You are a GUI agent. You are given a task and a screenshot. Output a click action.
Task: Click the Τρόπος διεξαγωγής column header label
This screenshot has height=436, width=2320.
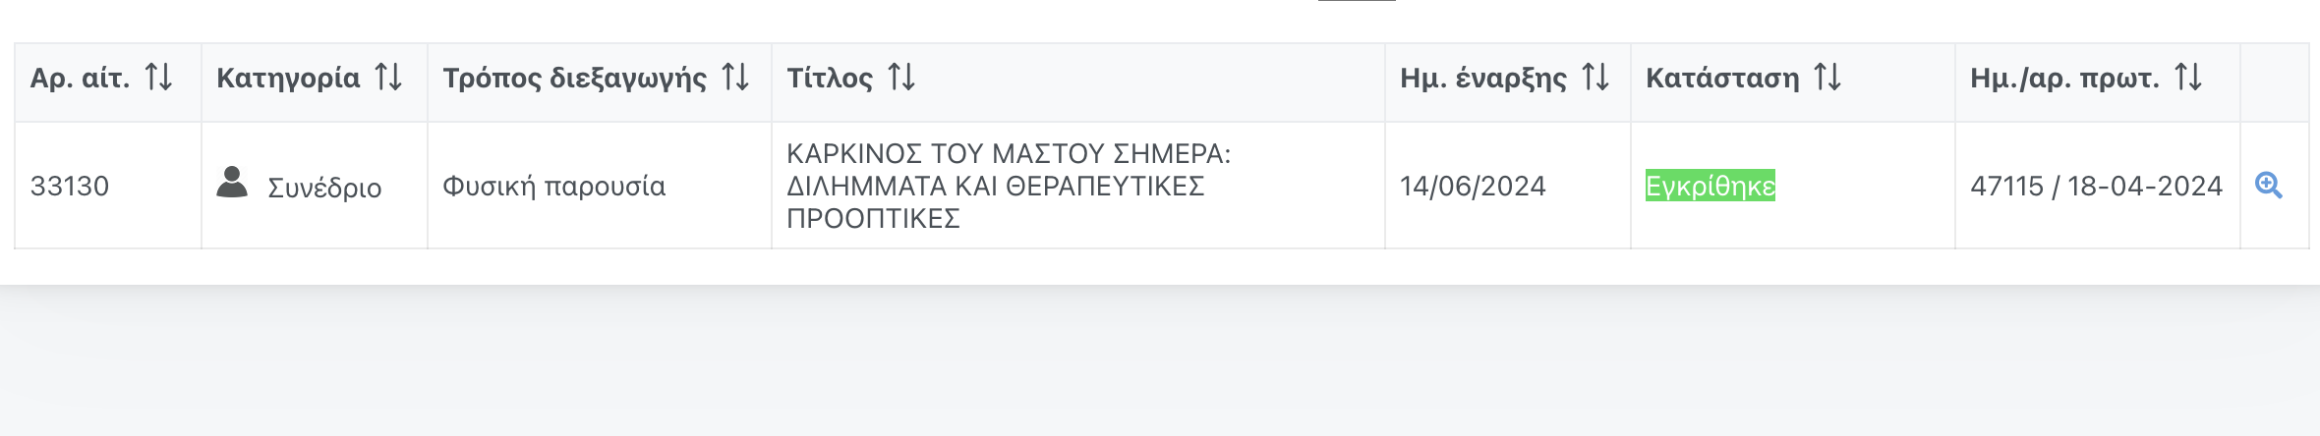pyautogui.click(x=574, y=78)
